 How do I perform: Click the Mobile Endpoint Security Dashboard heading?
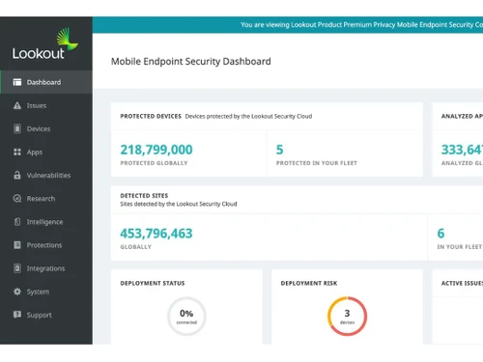click(x=191, y=61)
